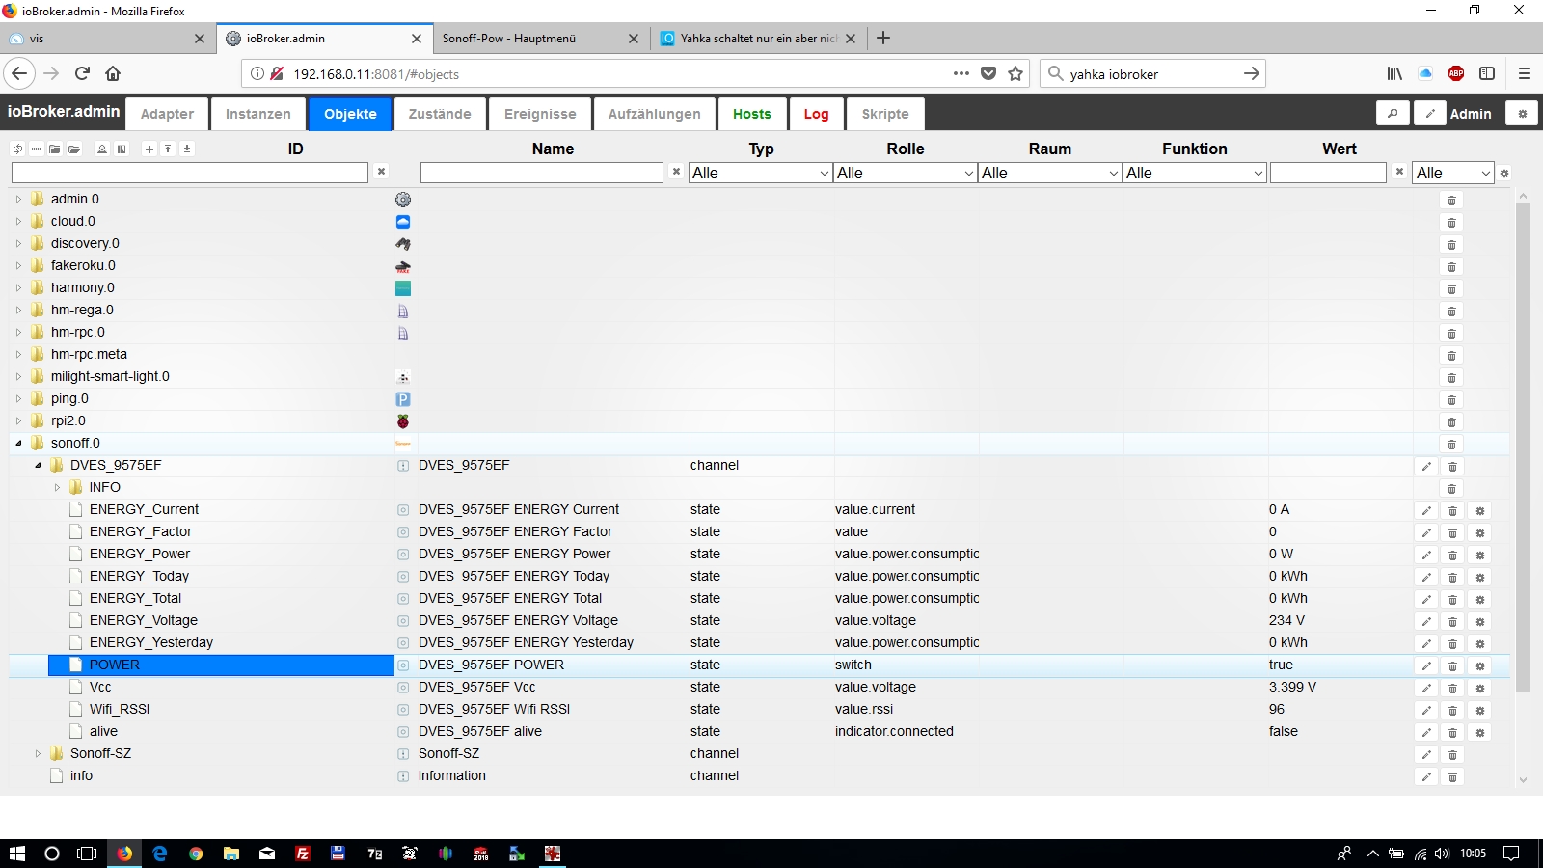1543x868 pixels.
Task: Delete the Vcc state object
Action: [x=1452, y=689]
